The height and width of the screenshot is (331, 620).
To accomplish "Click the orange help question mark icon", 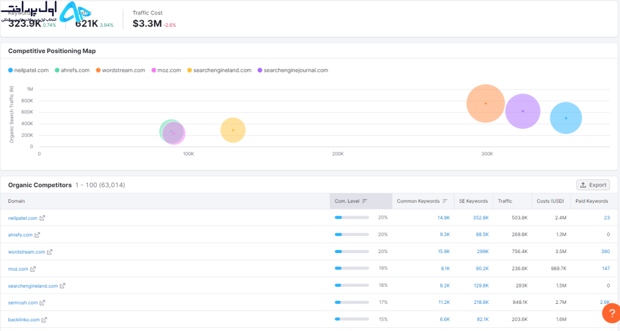I will point(612,313).
